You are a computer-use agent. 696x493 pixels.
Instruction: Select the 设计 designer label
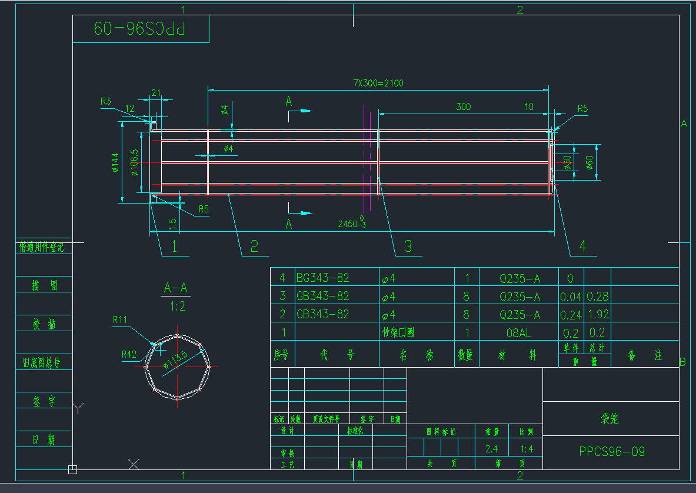tap(287, 431)
